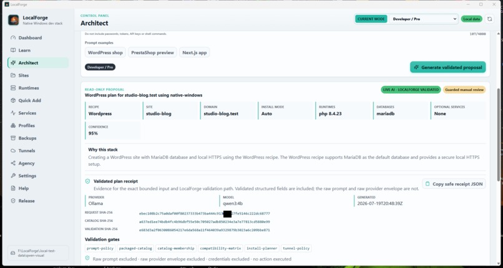503x268 pixels.
Task: Click the Backups archive icon
Action: point(13,138)
